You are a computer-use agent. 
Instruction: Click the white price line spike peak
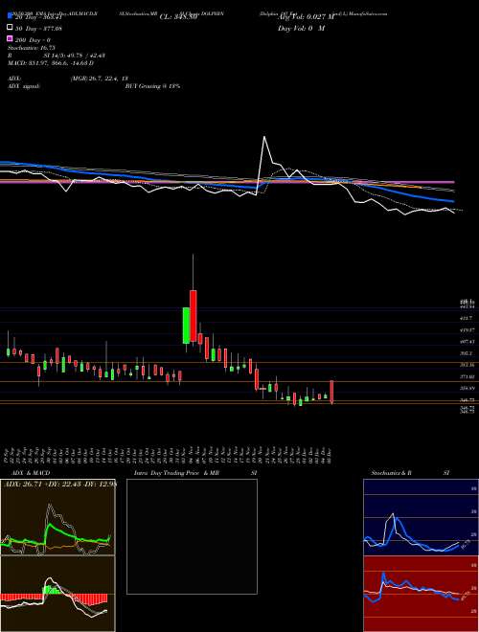click(x=264, y=137)
